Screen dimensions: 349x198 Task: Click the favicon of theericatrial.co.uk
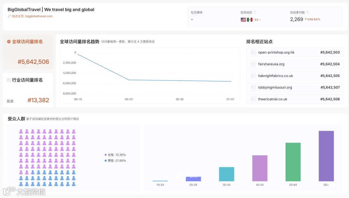tap(253, 99)
